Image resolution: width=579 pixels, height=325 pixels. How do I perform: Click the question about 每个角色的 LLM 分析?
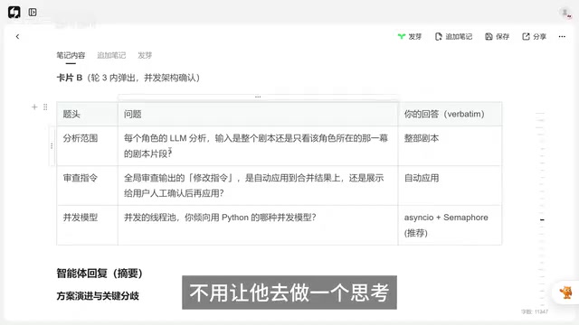point(258,146)
